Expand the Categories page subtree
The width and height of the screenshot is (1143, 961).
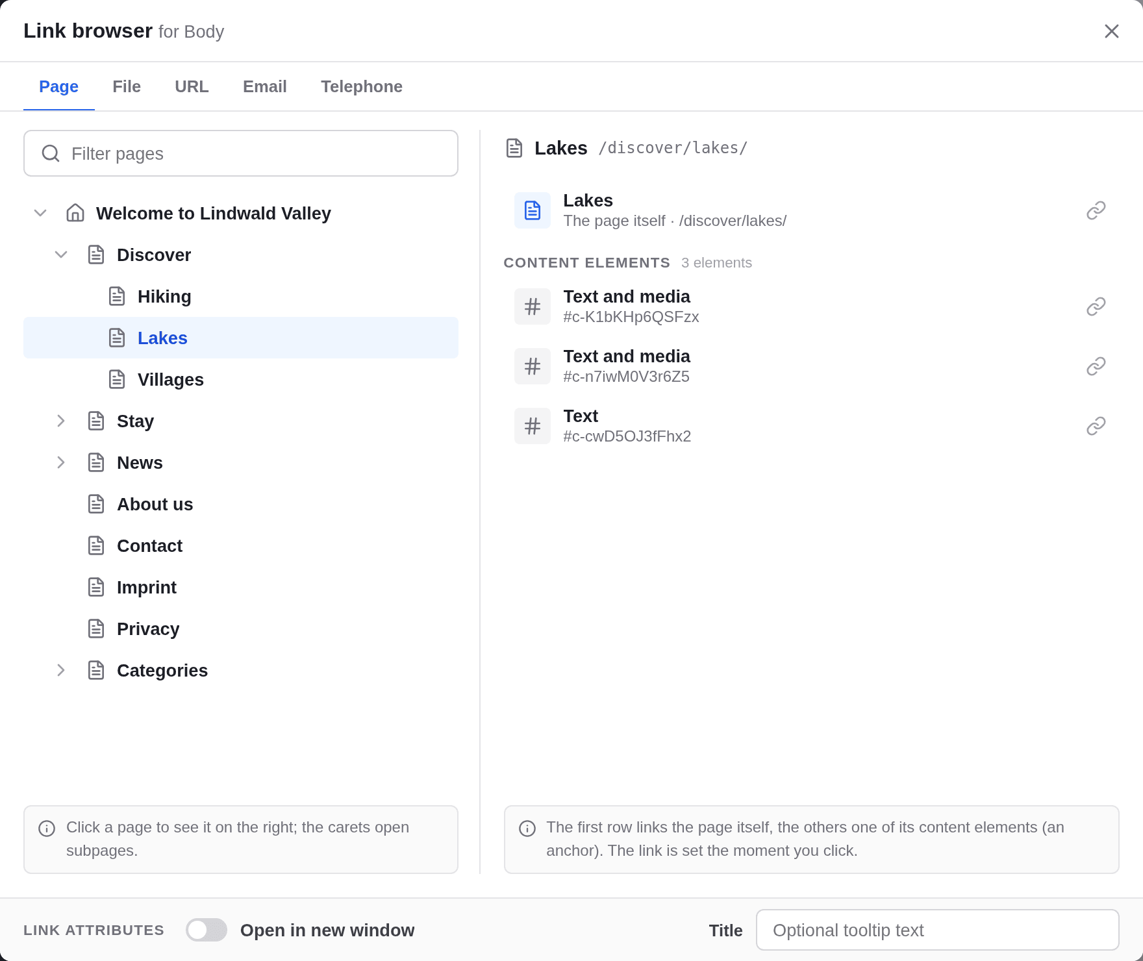coord(61,670)
